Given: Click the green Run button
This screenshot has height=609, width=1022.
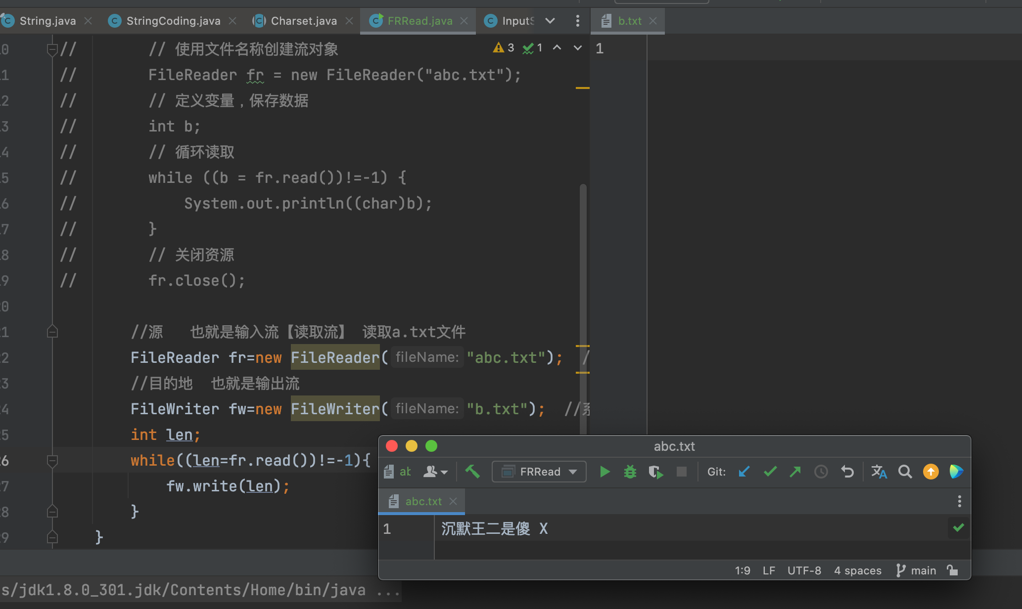Looking at the screenshot, I should coord(604,472).
